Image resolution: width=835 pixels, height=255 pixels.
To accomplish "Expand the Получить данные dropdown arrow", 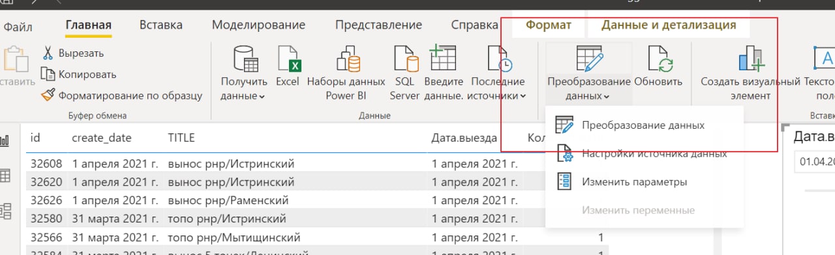I will [x=262, y=97].
